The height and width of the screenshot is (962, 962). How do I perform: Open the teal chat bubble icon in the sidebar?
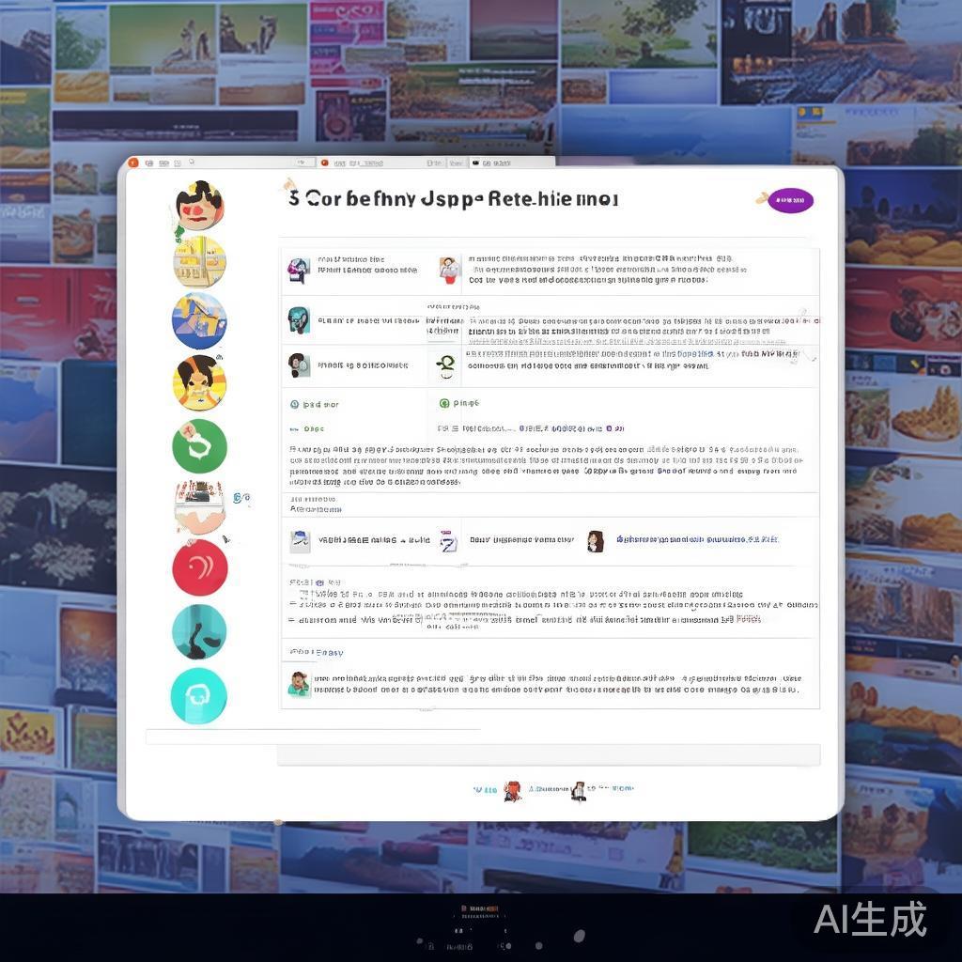coord(197,695)
